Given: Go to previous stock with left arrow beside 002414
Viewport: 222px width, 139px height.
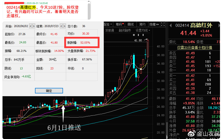Looking at the screenshot, I should tap(170, 26).
